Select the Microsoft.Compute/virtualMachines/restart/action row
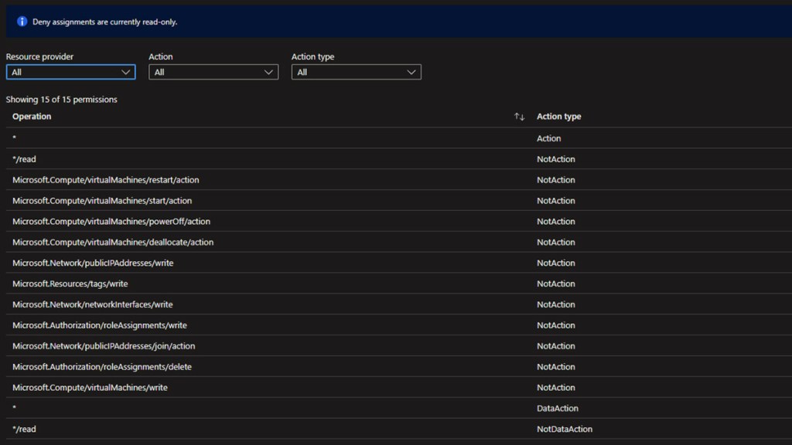792x445 pixels. click(x=399, y=179)
